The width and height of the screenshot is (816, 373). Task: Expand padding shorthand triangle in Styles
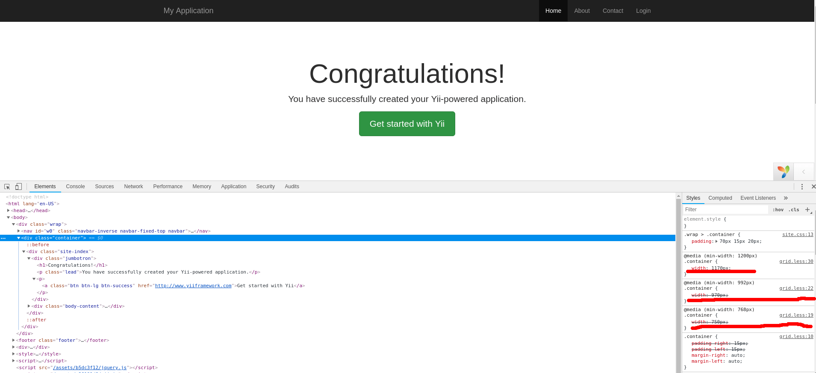point(716,242)
